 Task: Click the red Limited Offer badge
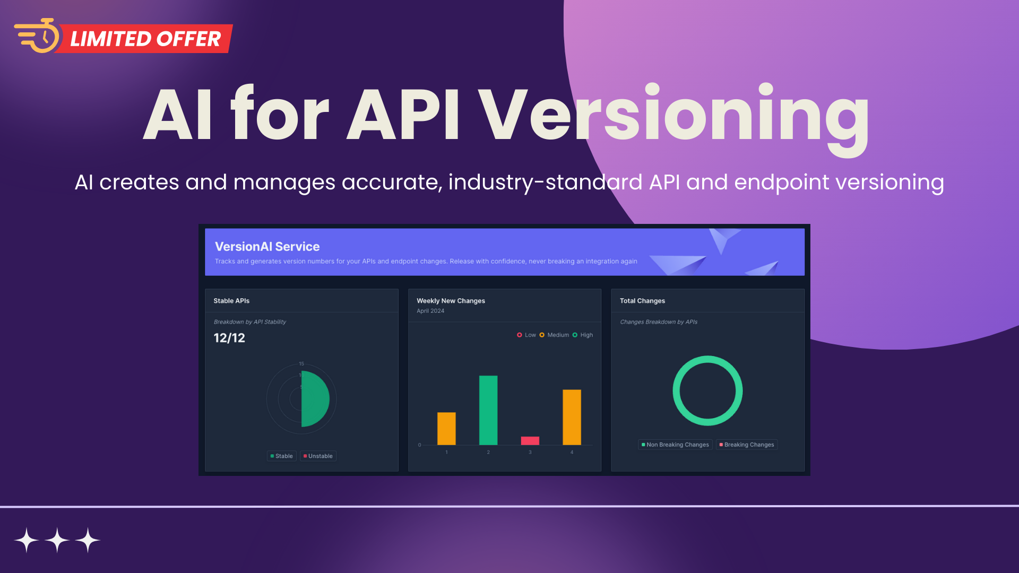pyautogui.click(x=145, y=39)
